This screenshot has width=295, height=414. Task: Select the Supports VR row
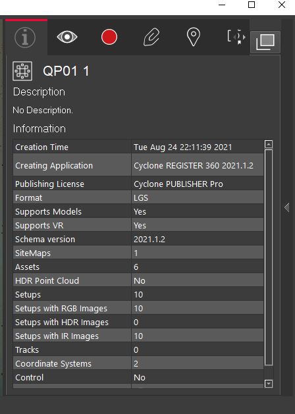click(x=138, y=225)
